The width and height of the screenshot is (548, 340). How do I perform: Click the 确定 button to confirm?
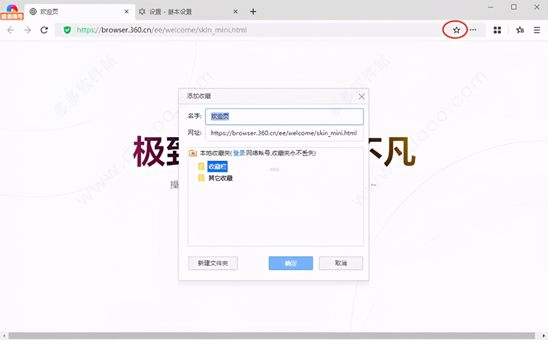click(290, 263)
